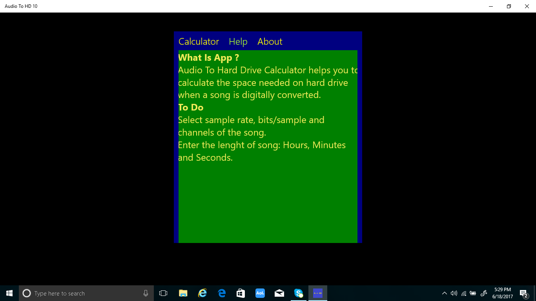This screenshot has height=301, width=536.
Task: Click the volume speaker tray icon
Action: pos(454,293)
